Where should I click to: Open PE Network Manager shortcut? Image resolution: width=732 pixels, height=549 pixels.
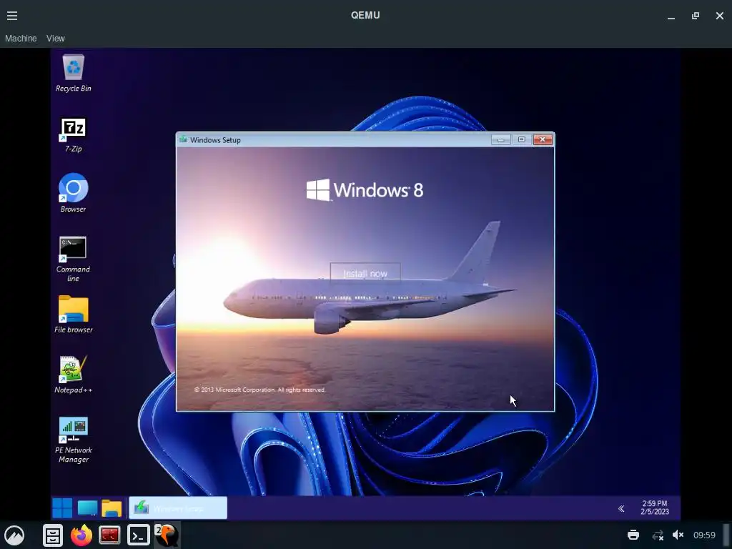point(74,440)
